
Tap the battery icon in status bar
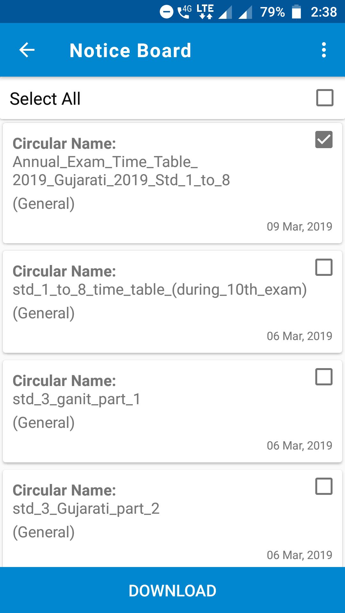296,12
